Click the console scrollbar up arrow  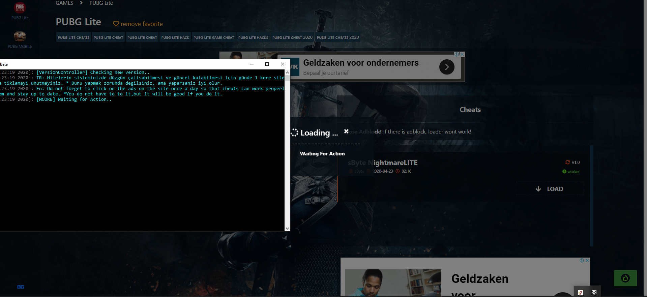click(x=287, y=72)
